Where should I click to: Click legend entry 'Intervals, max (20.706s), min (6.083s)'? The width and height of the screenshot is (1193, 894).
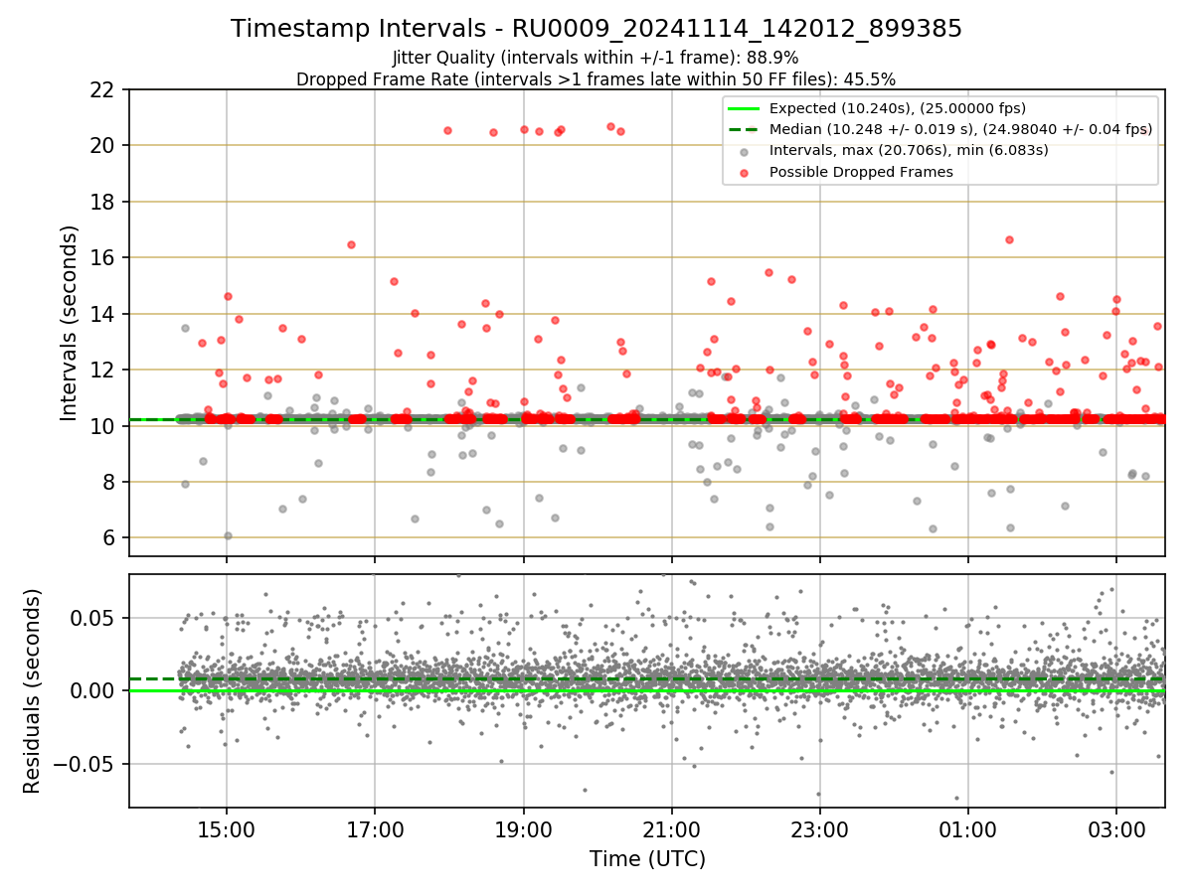coord(909,151)
